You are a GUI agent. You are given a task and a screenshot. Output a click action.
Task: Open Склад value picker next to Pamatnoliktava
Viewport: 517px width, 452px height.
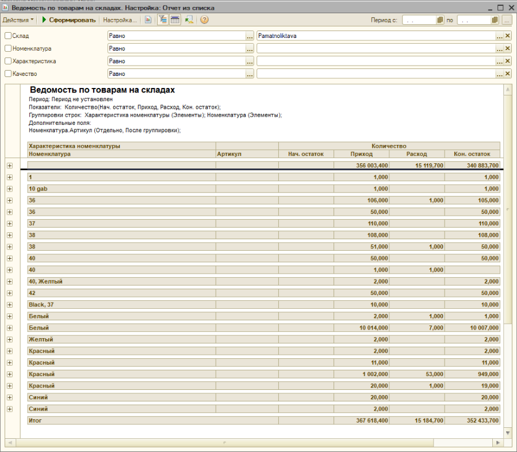point(500,36)
